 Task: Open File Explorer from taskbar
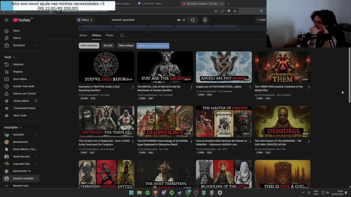pyautogui.click(x=139, y=193)
